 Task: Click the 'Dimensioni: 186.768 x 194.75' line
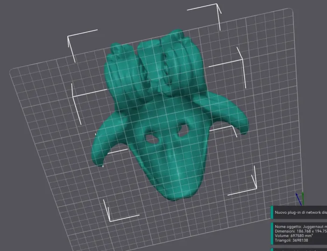(x=301, y=231)
